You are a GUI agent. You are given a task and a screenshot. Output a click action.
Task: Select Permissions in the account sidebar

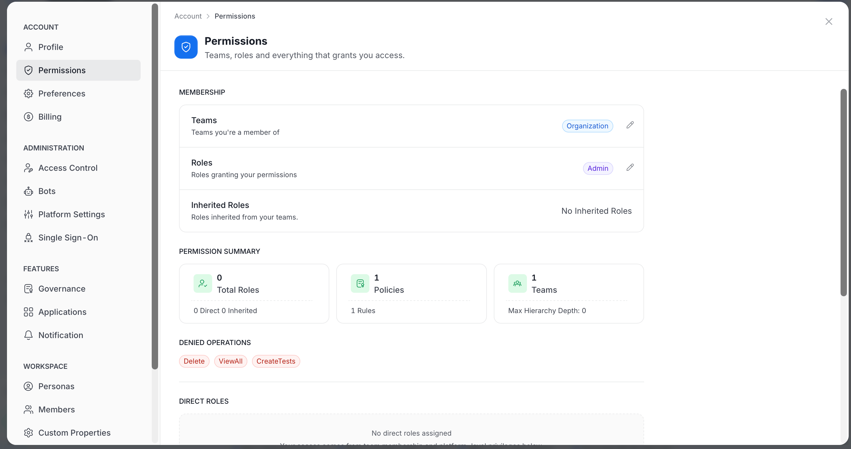pyautogui.click(x=78, y=70)
